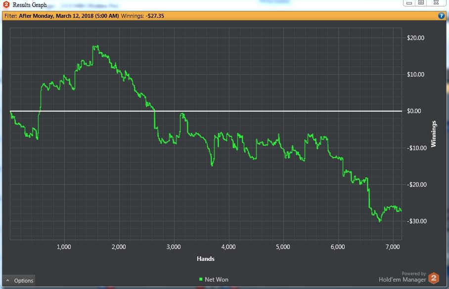Click the Winnings vertical axis title
Viewport: 449px width, 289px height.
coord(434,134)
